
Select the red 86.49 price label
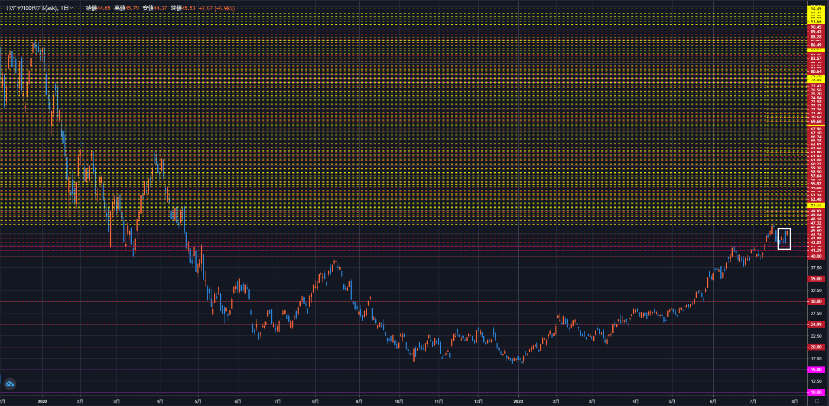pos(816,45)
